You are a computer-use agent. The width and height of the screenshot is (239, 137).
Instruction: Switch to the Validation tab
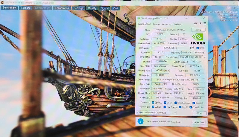(x=178, y=24)
